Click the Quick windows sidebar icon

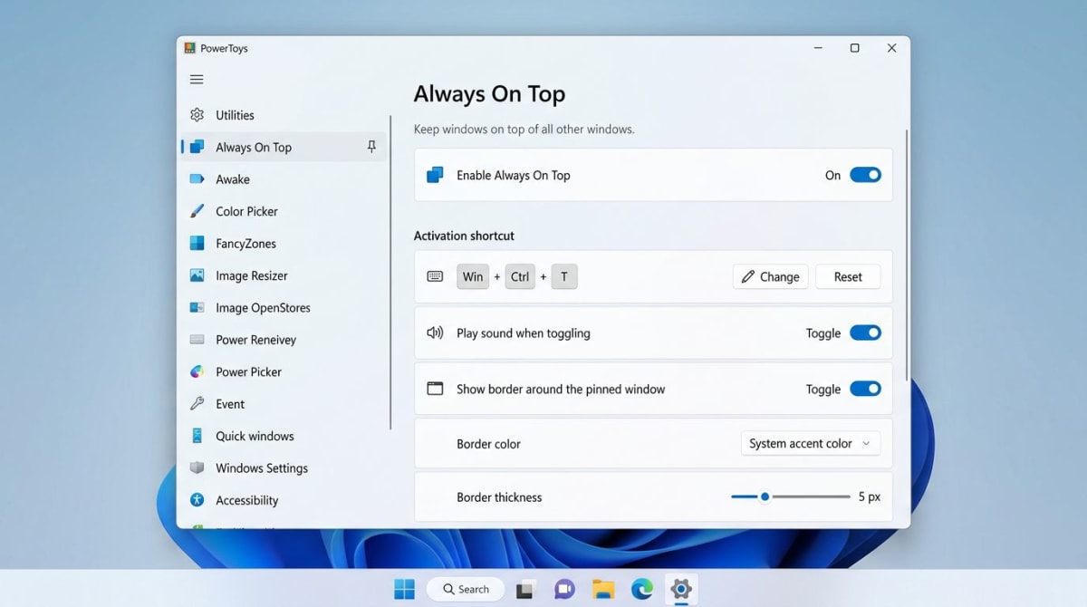point(197,436)
